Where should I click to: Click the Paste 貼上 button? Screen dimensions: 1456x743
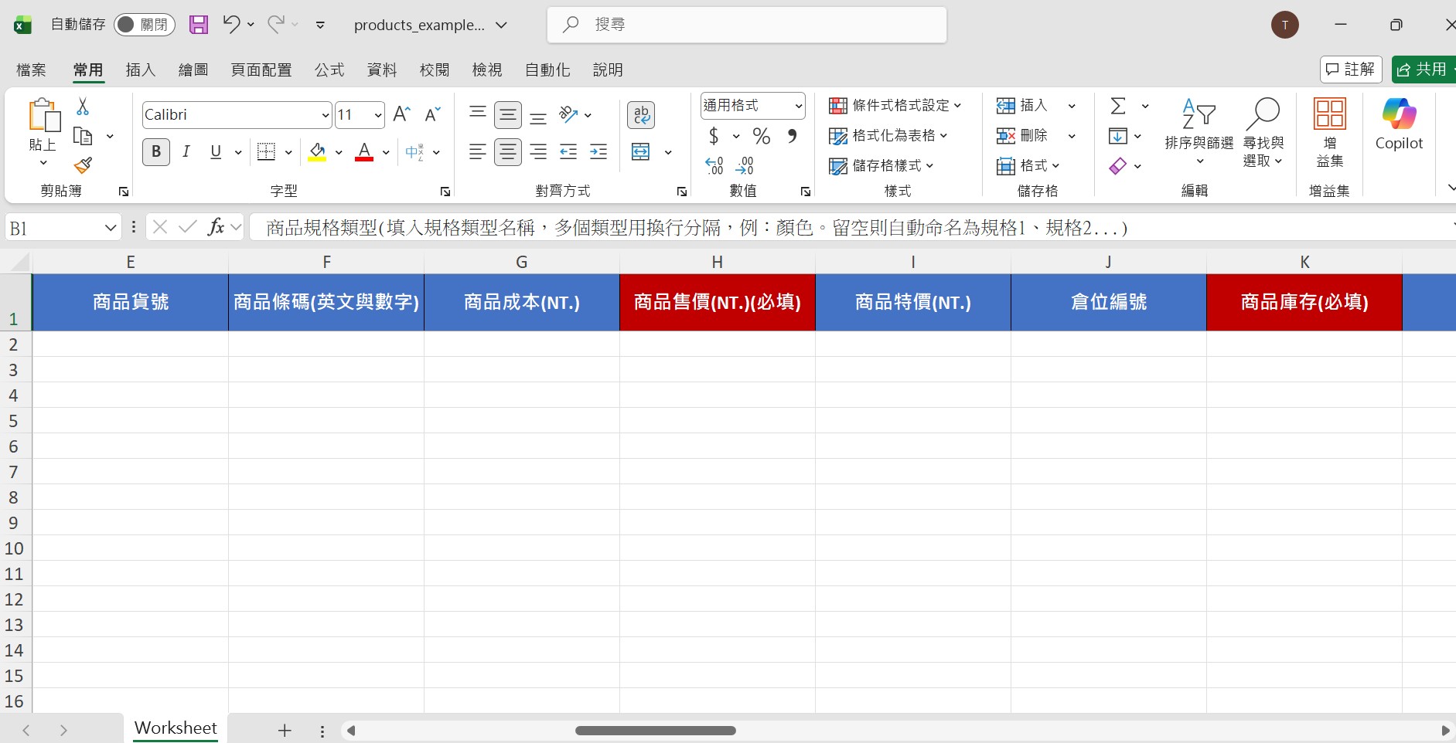pos(43,132)
